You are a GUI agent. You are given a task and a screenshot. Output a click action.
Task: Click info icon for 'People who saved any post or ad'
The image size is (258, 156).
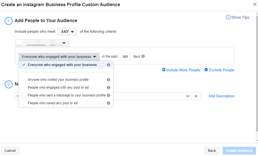tap(109, 103)
